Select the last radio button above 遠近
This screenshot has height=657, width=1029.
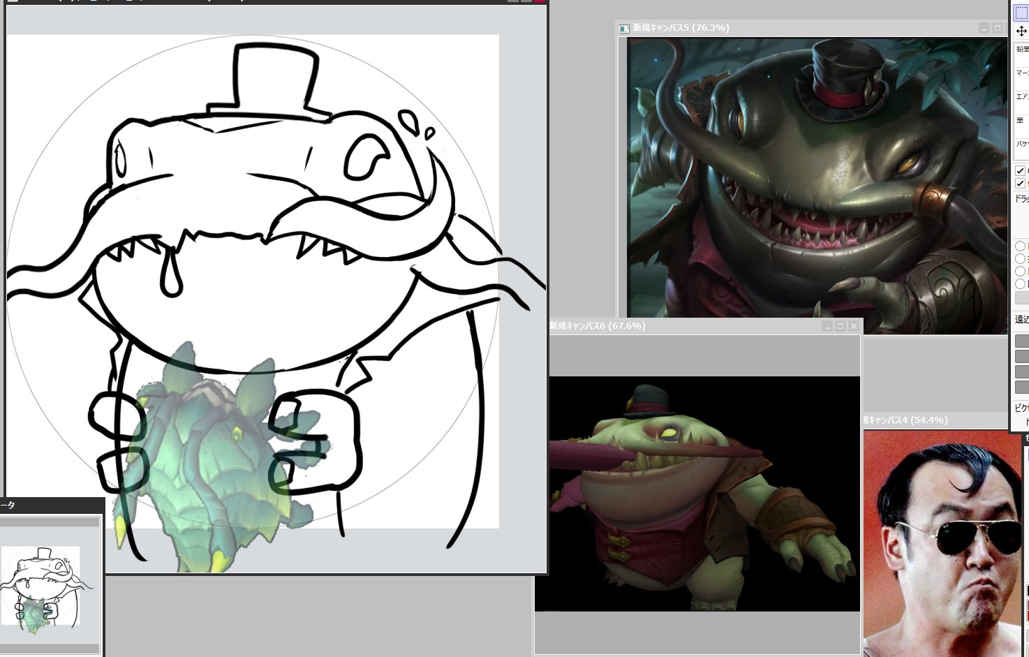tap(1021, 283)
